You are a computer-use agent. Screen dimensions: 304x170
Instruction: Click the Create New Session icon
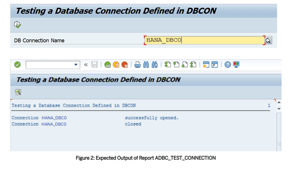206,65
